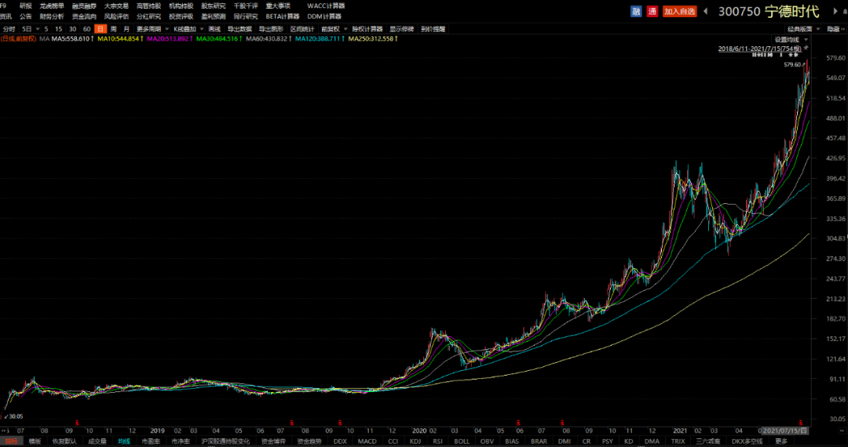Viewport: 848px width, 447px height.
Task: Click the cyan MA120 moving average label
Action: [319, 39]
